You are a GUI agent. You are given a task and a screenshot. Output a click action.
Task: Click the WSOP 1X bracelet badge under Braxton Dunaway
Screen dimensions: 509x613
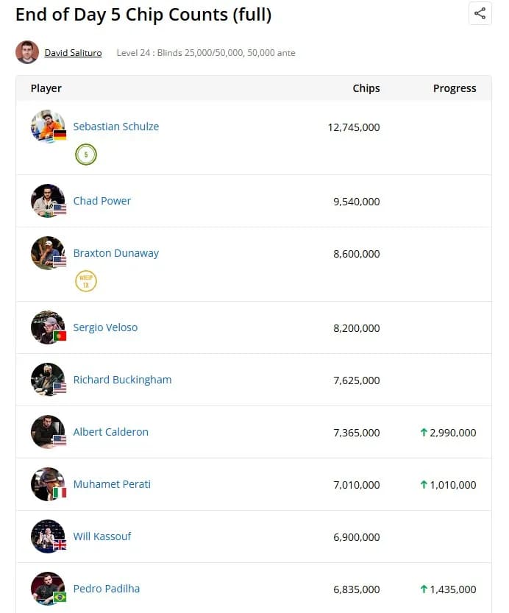85,281
